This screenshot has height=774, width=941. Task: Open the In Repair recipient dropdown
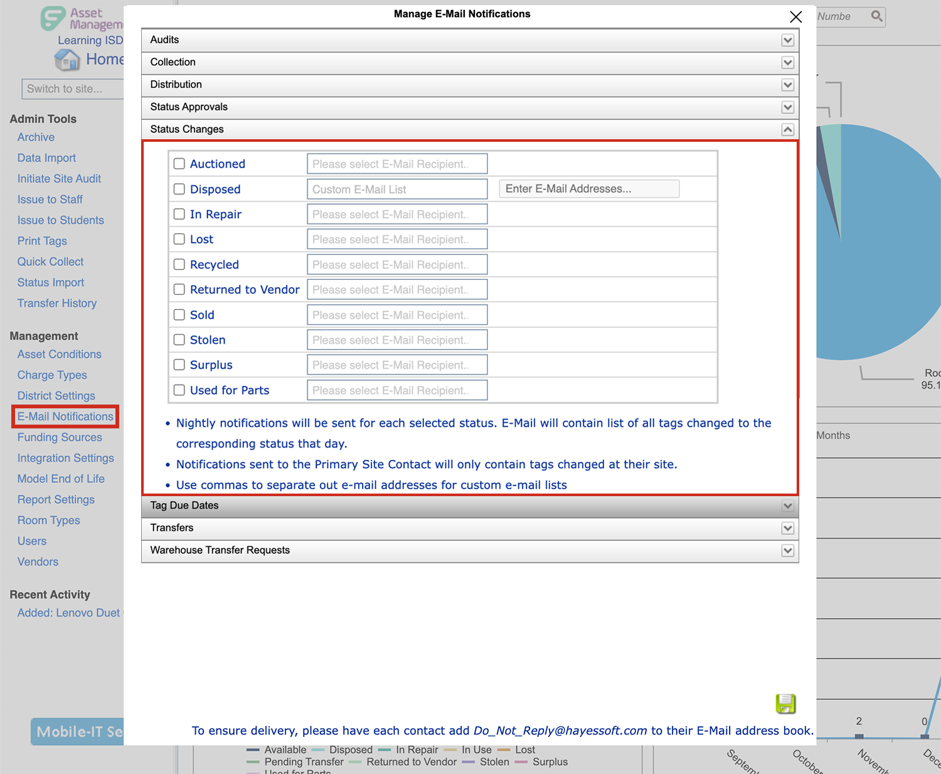point(397,214)
